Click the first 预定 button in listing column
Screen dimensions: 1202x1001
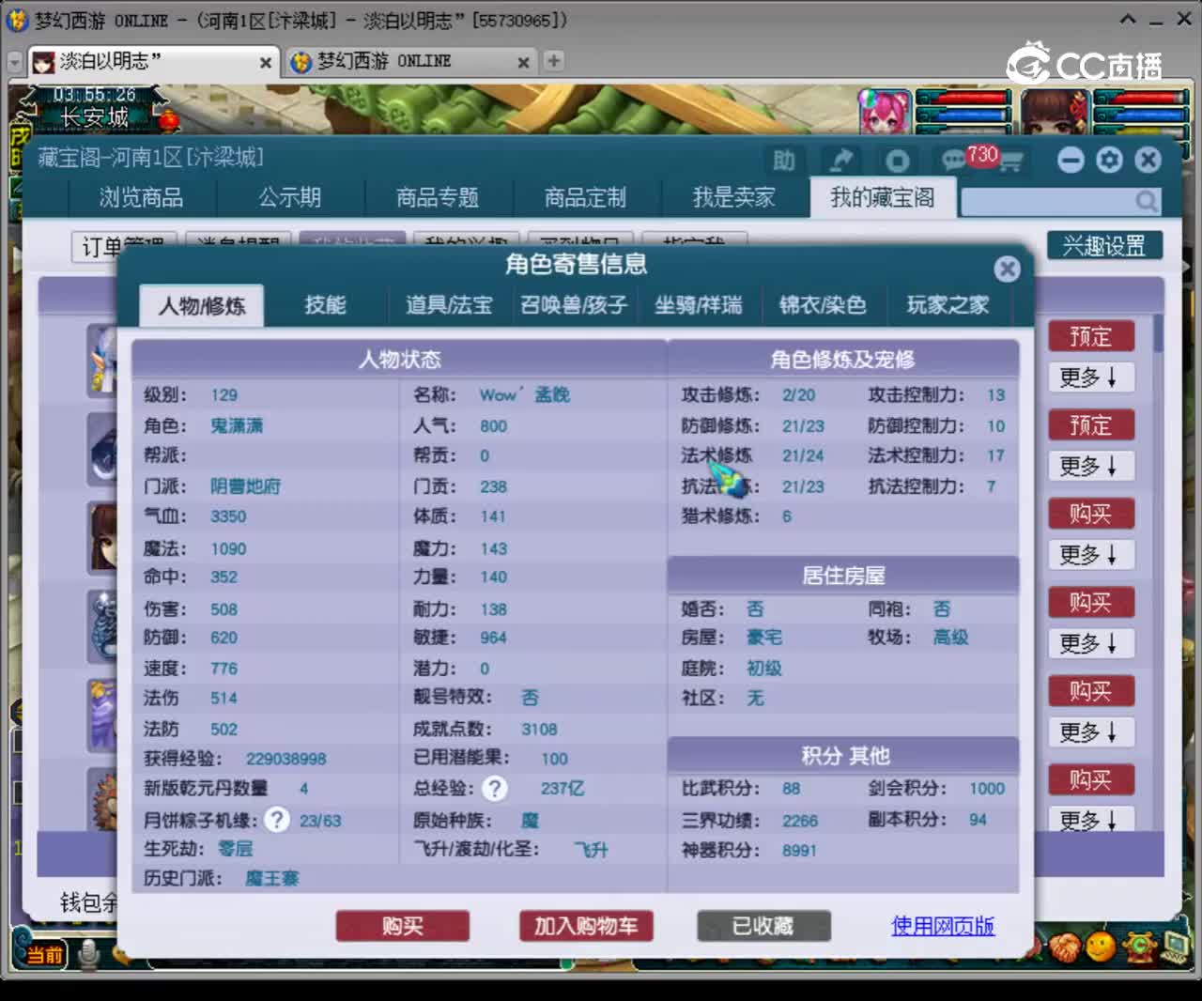coord(1090,336)
